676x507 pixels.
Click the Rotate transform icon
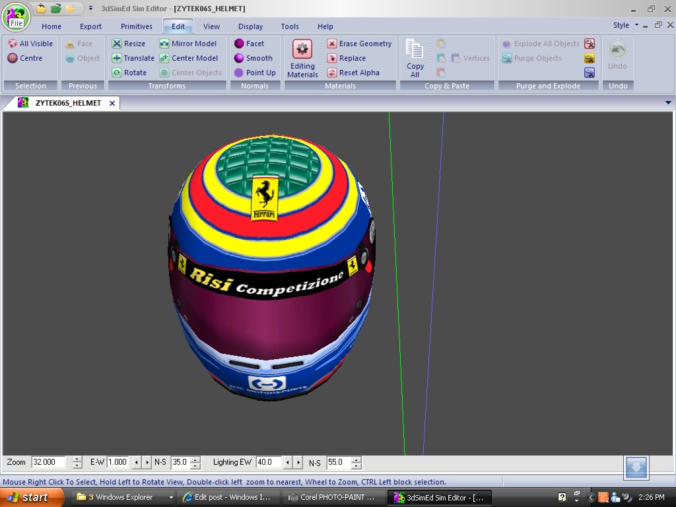(x=117, y=73)
